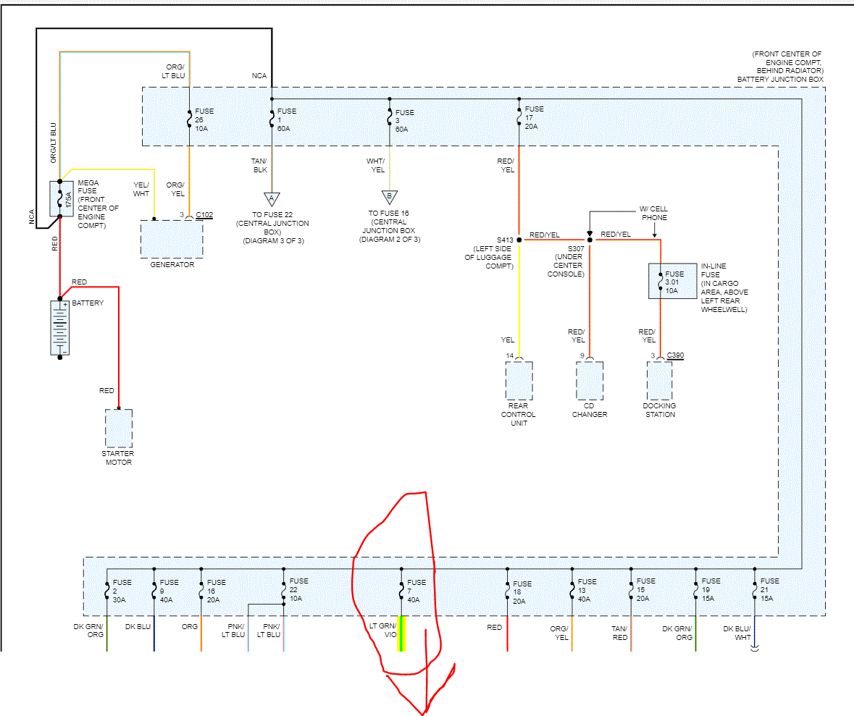Screen dimensions: 854x716
Task: Click the Fuse 15 20A symbol
Action: point(631,590)
